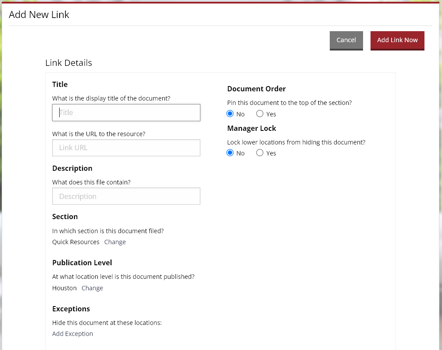Submit the new link via Add Link Now
Viewport: 442px width, 350px height.
[x=397, y=40]
